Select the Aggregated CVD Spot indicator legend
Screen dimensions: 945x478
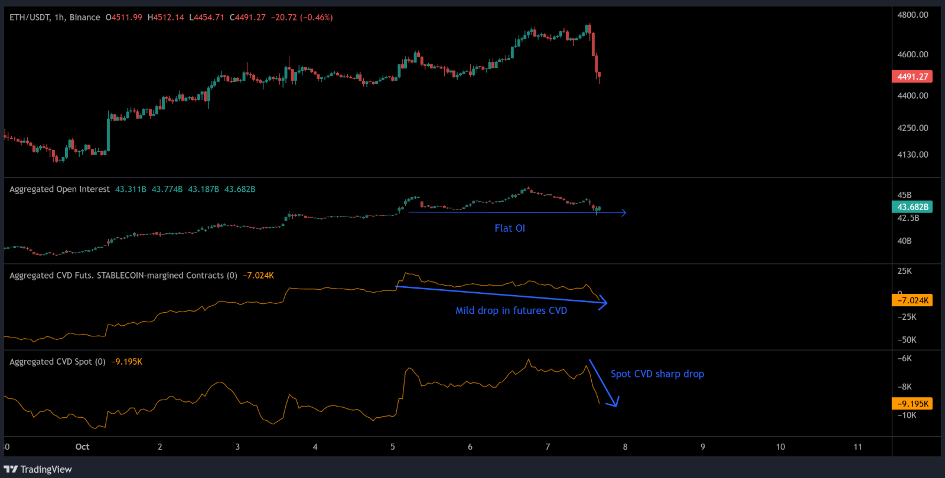[x=57, y=362]
